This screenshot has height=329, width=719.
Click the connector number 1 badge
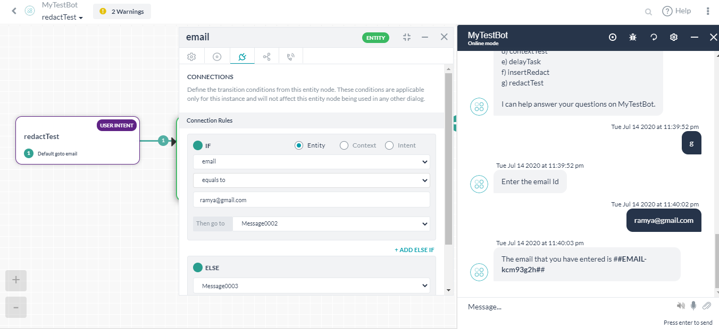coord(163,141)
